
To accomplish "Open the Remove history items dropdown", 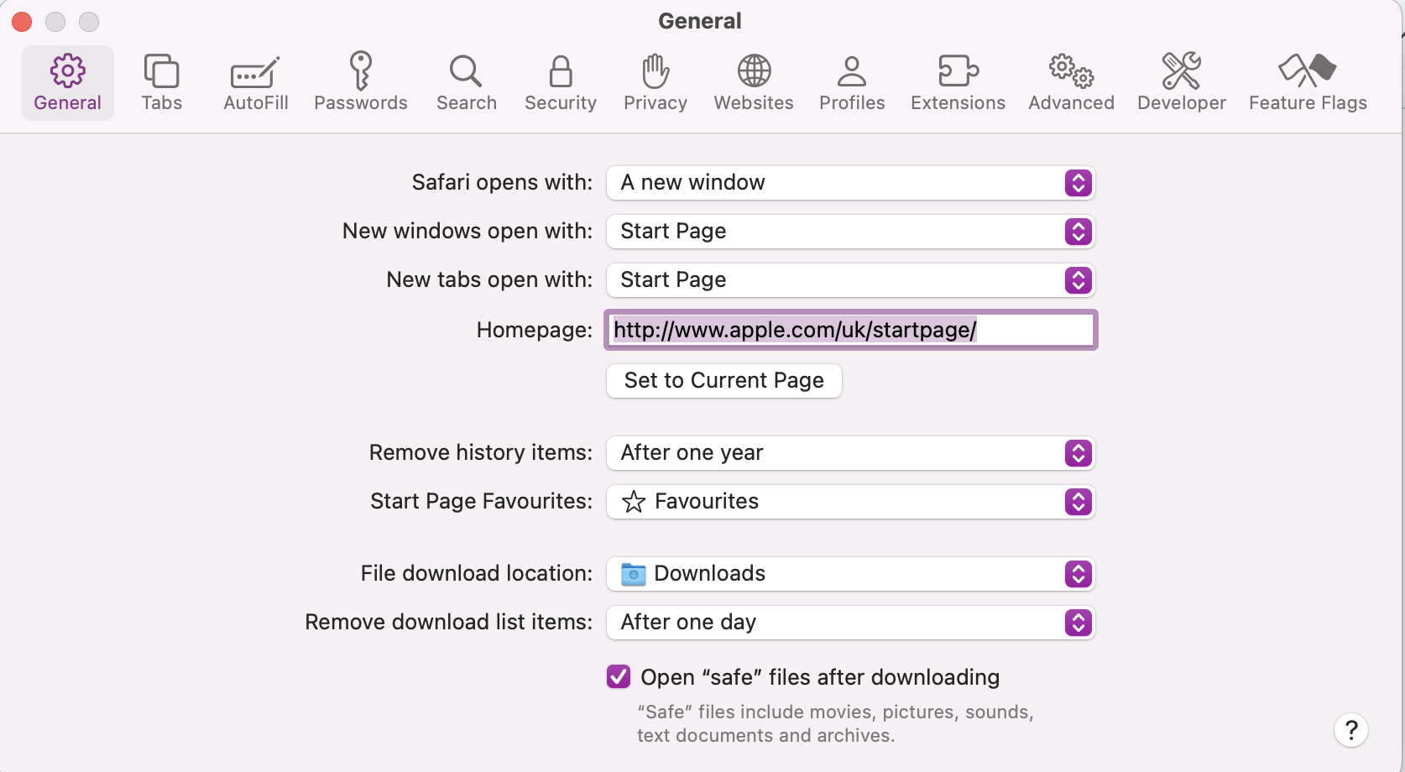I will pyautogui.click(x=1079, y=453).
